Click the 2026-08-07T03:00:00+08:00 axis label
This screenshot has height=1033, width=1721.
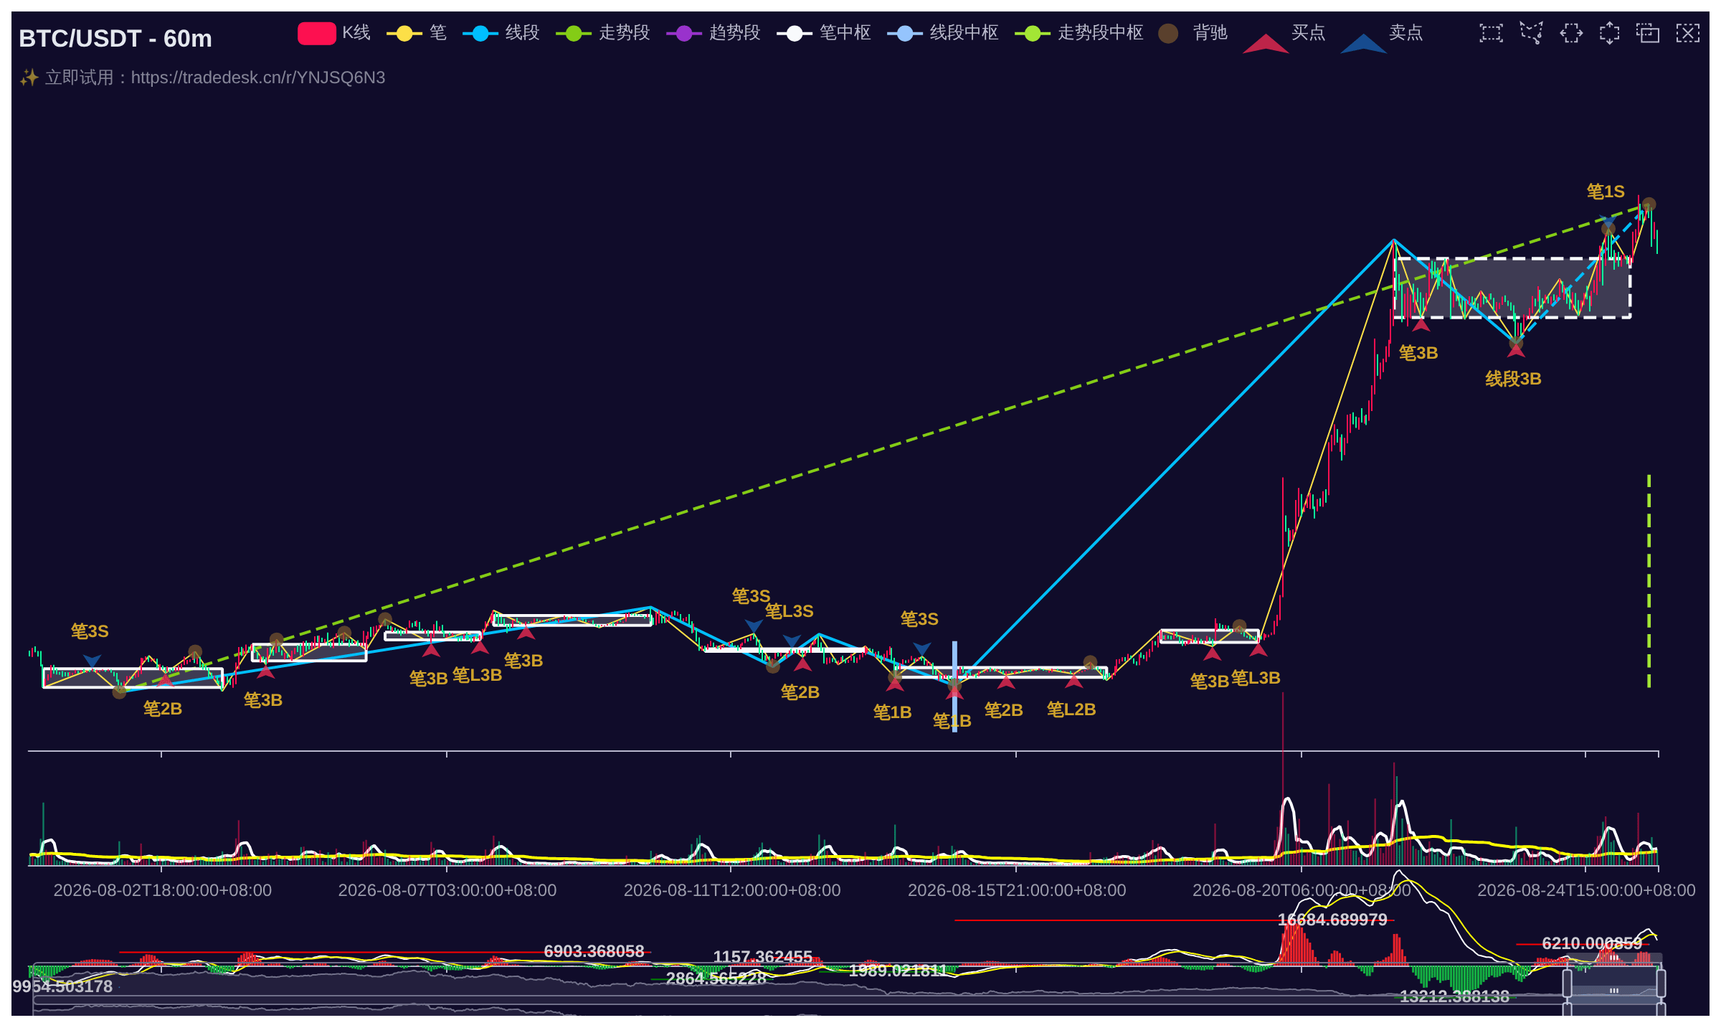pyautogui.click(x=447, y=890)
